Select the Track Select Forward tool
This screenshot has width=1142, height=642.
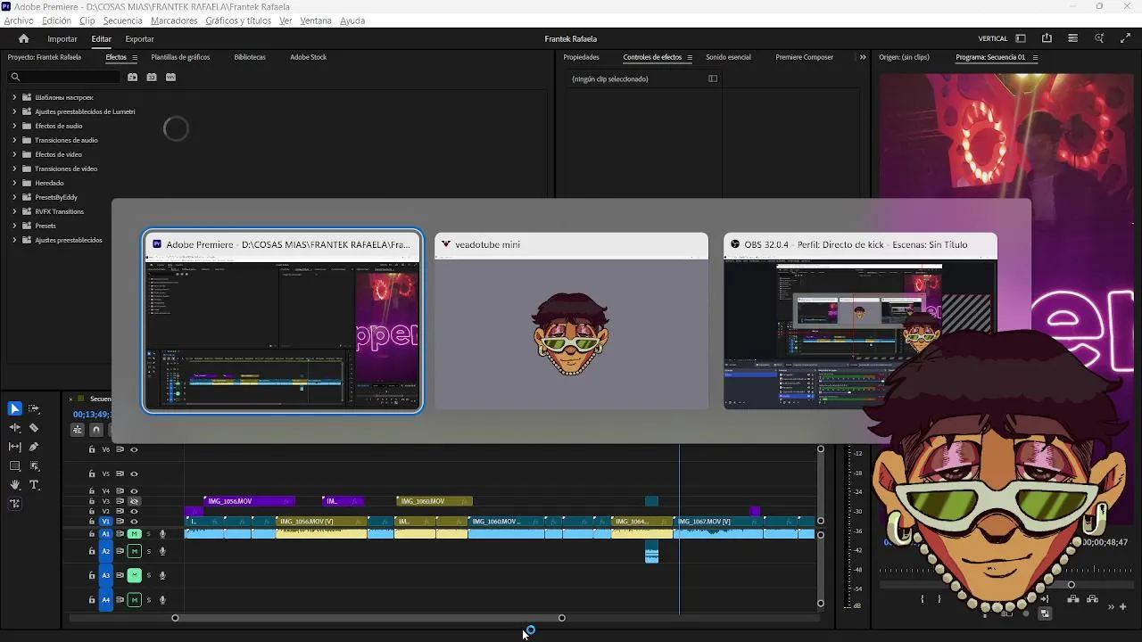click(x=34, y=408)
